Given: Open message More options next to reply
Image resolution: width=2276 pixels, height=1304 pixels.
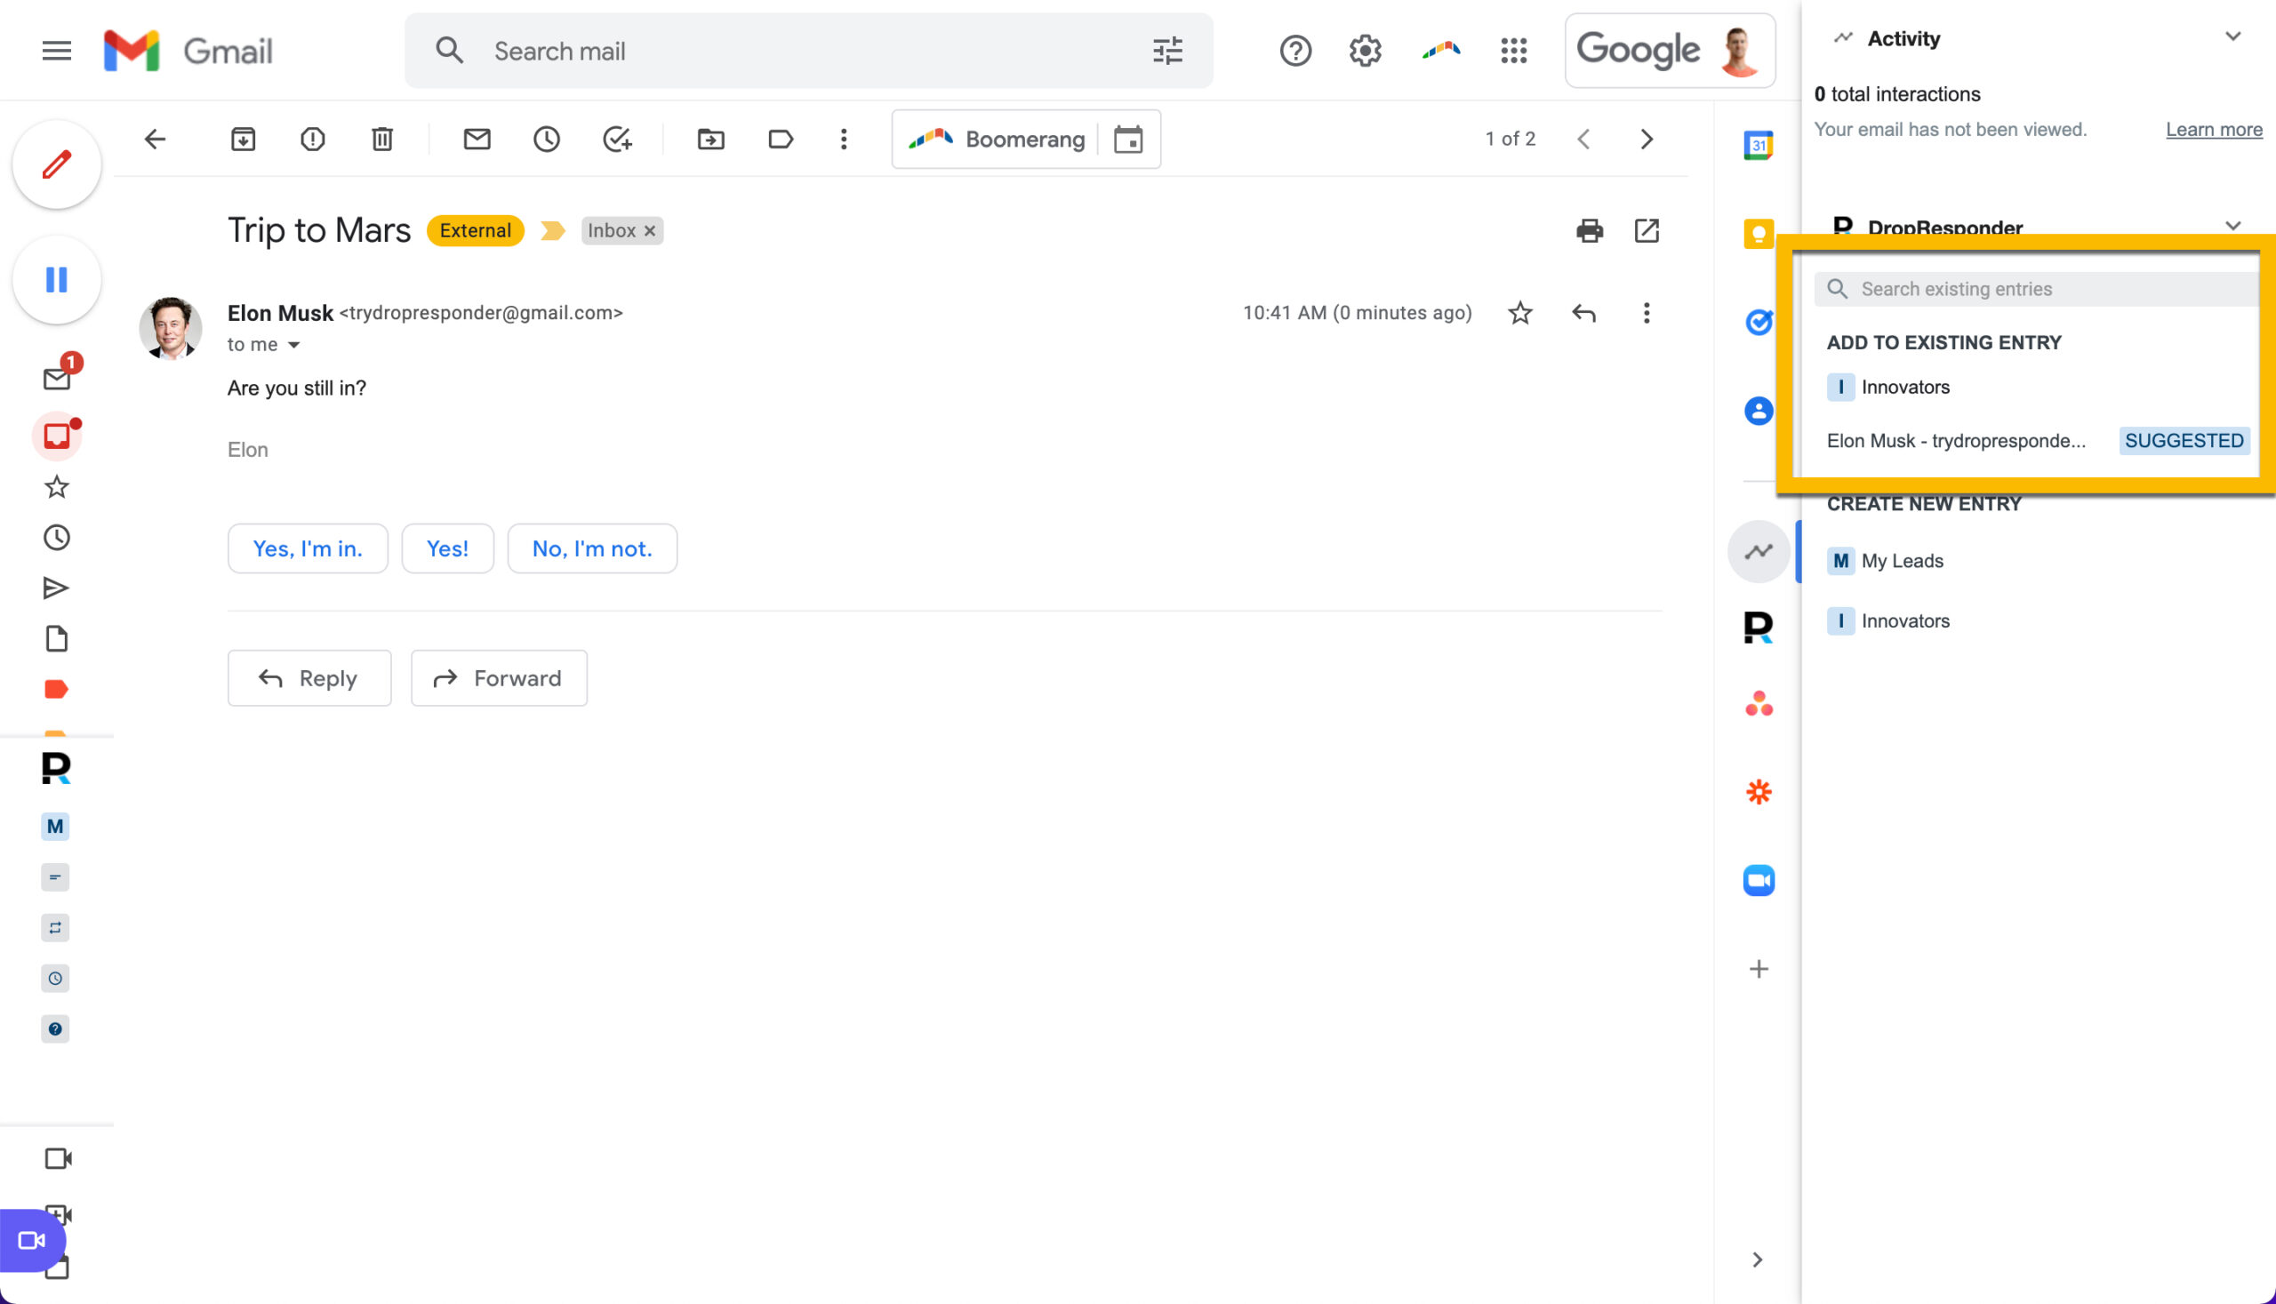Looking at the screenshot, I should point(1647,313).
